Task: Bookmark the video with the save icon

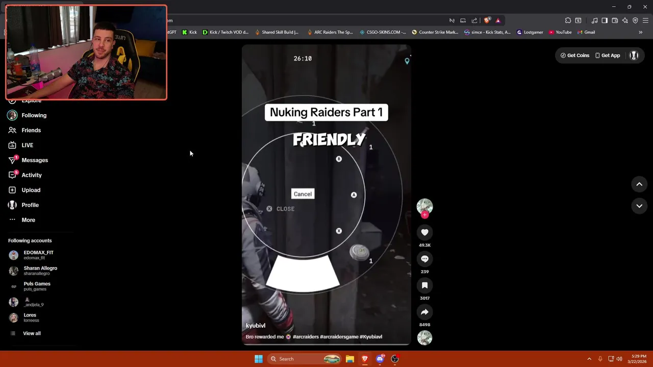Action: click(424, 285)
